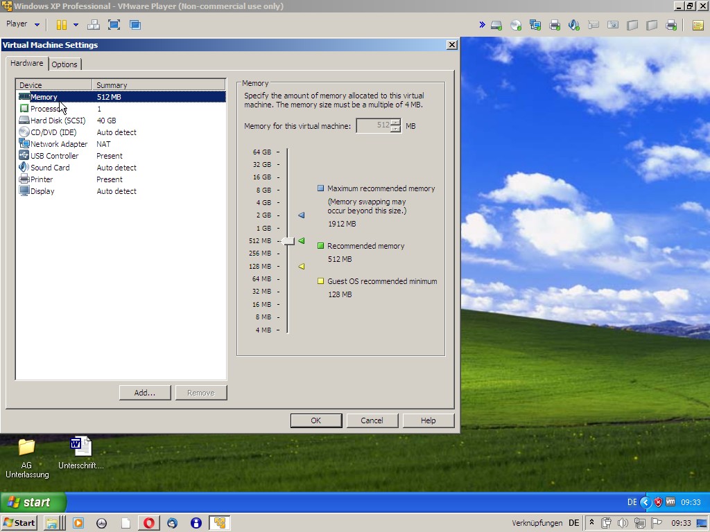This screenshot has width=710, height=532.
Task: Click the Cancel button
Action: [372, 420]
